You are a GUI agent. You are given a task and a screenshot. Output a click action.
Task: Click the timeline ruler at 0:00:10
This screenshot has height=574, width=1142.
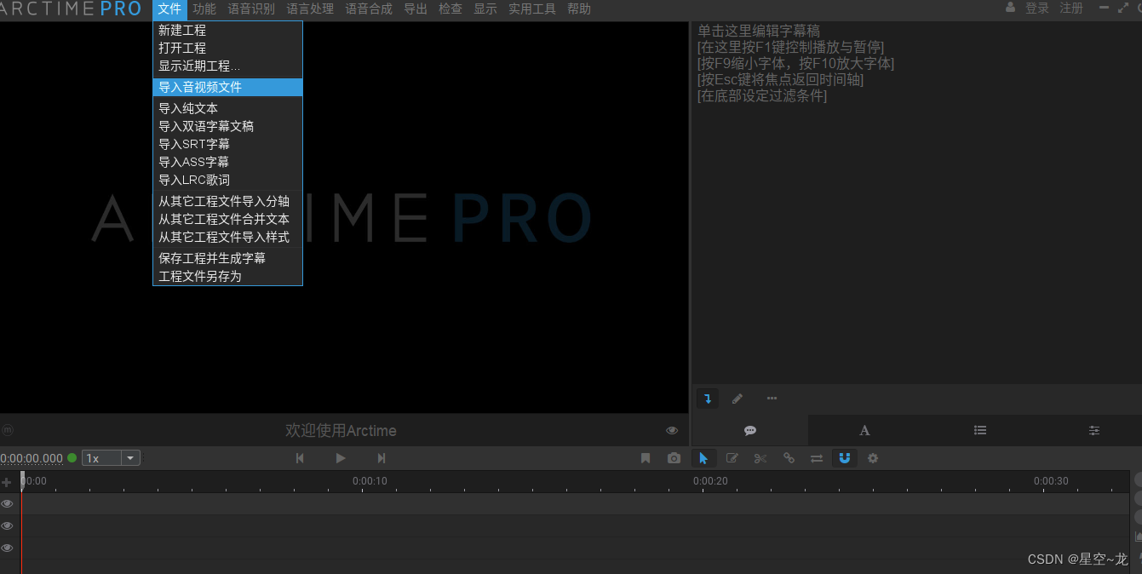(370, 481)
